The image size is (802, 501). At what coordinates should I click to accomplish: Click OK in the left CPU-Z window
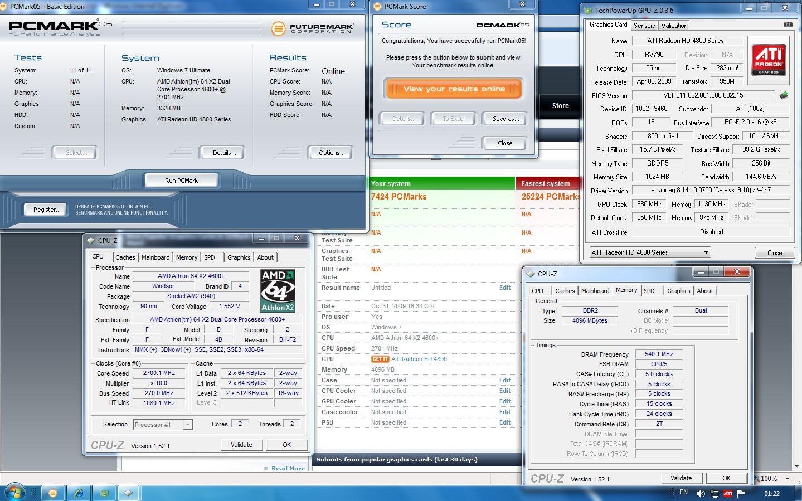(286, 445)
